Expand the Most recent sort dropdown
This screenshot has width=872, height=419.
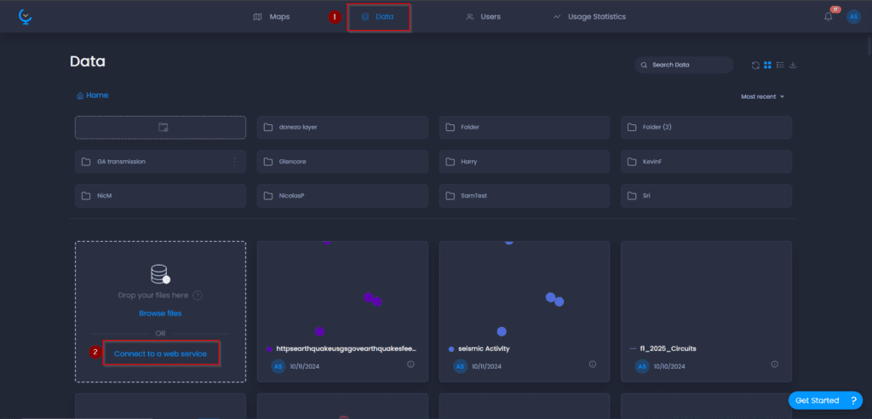coord(762,96)
